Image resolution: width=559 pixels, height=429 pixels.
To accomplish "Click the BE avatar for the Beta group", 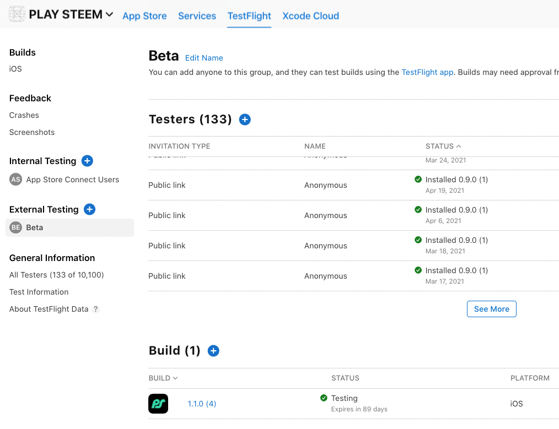I will coord(15,227).
